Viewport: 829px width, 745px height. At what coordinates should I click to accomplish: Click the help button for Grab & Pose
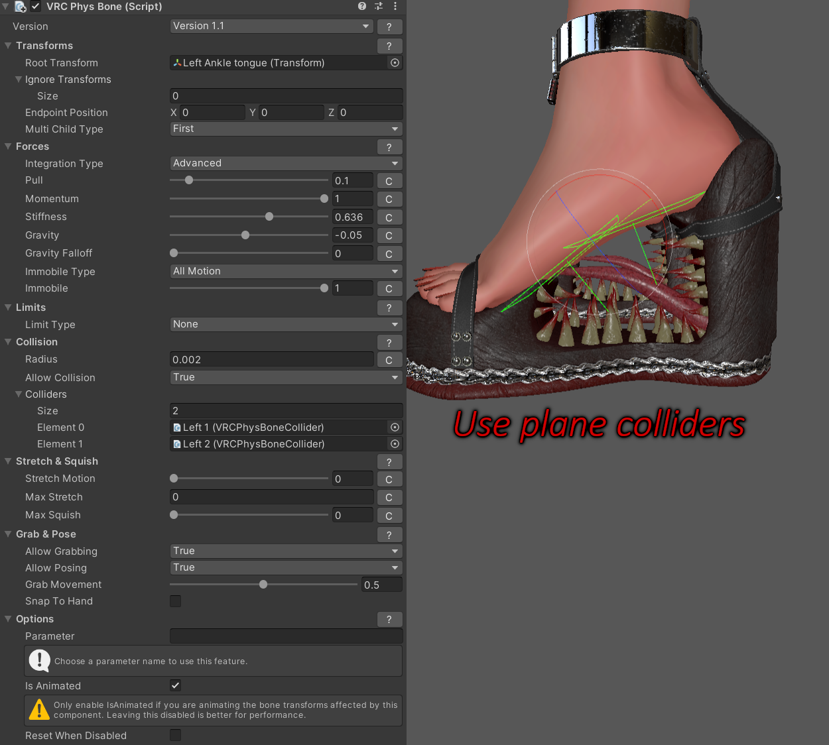click(x=389, y=535)
